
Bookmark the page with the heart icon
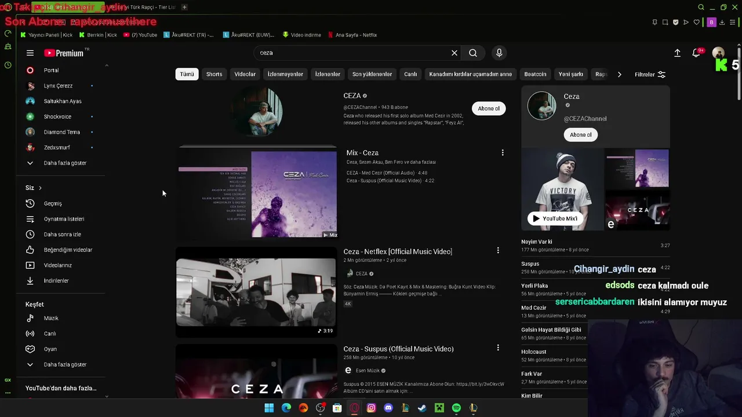pyautogui.click(x=697, y=22)
